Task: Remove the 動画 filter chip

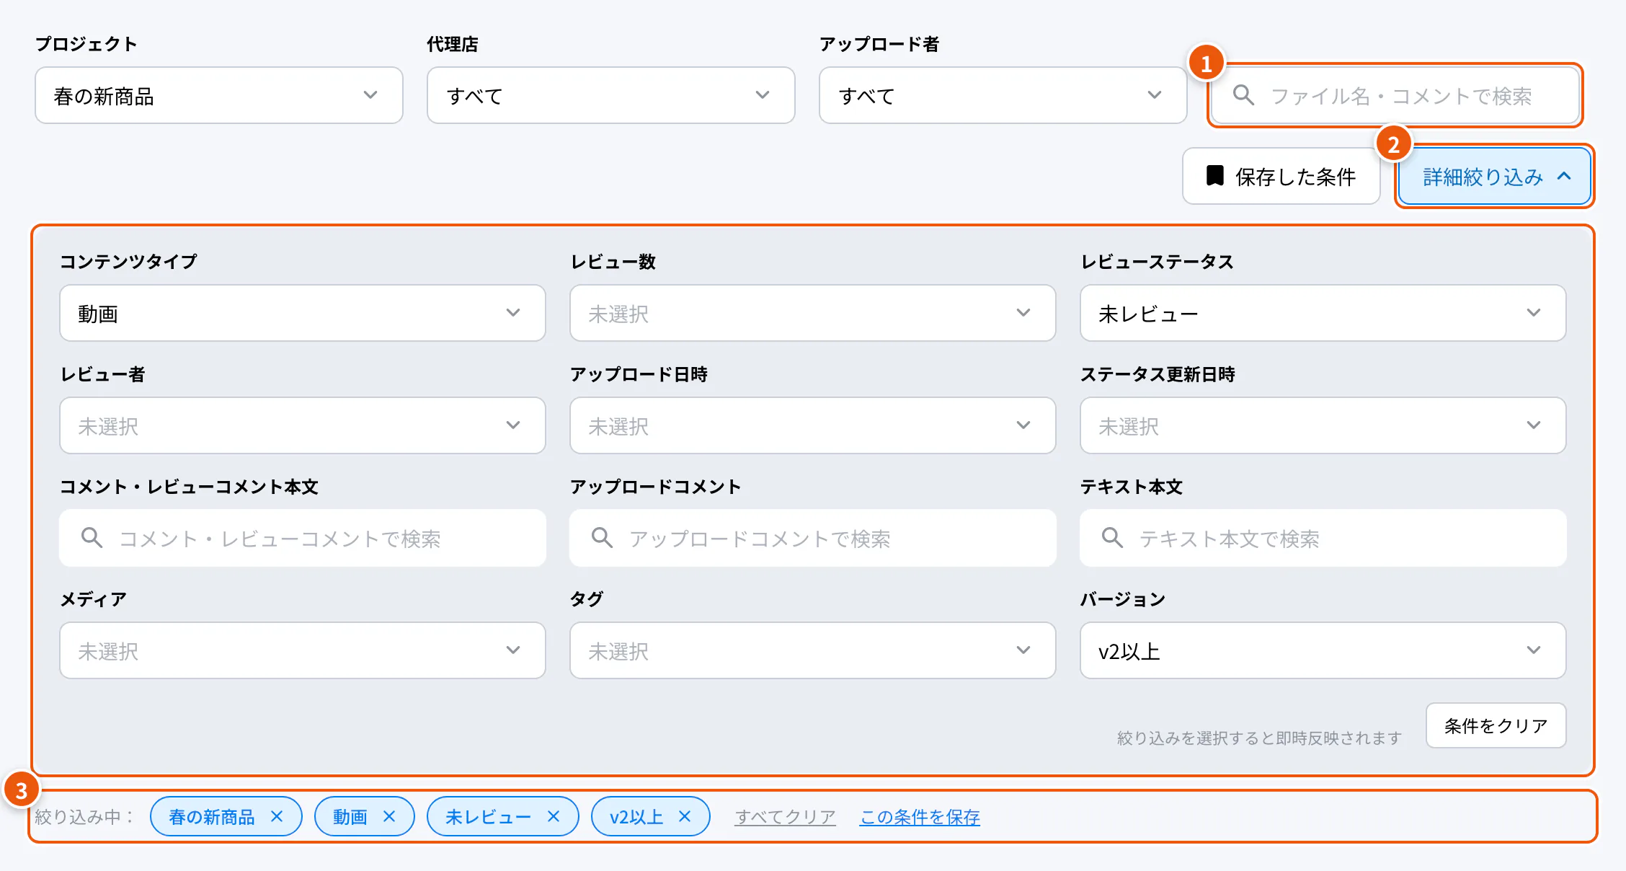Action: point(389,816)
